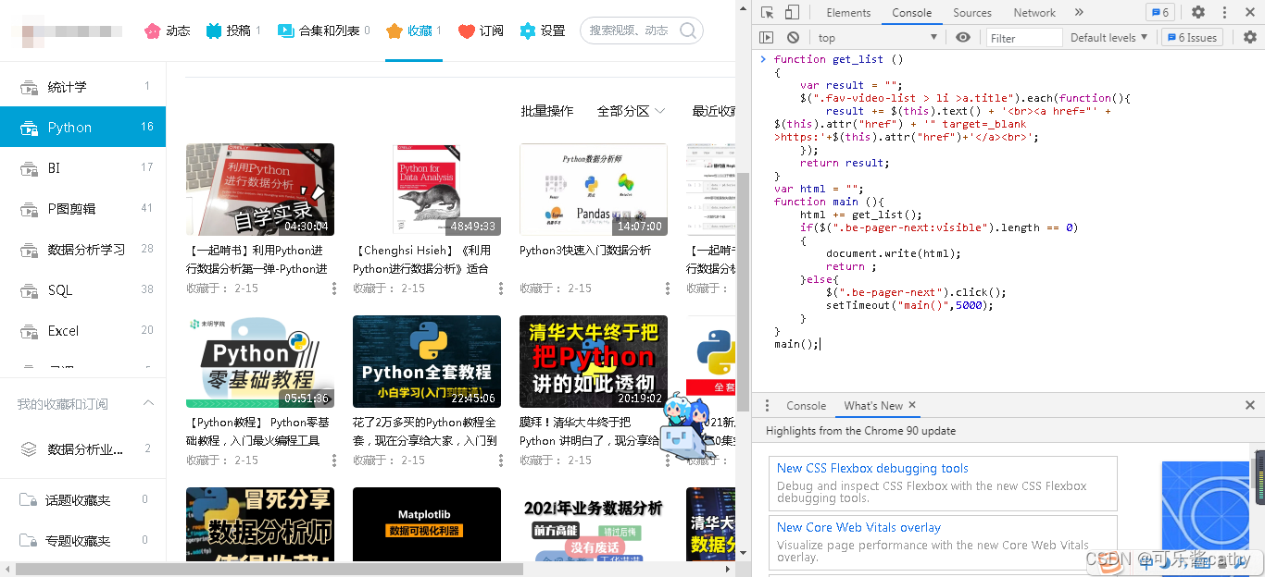Switch to the Sources tab
The image size is (1265, 577).
coord(972,13)
